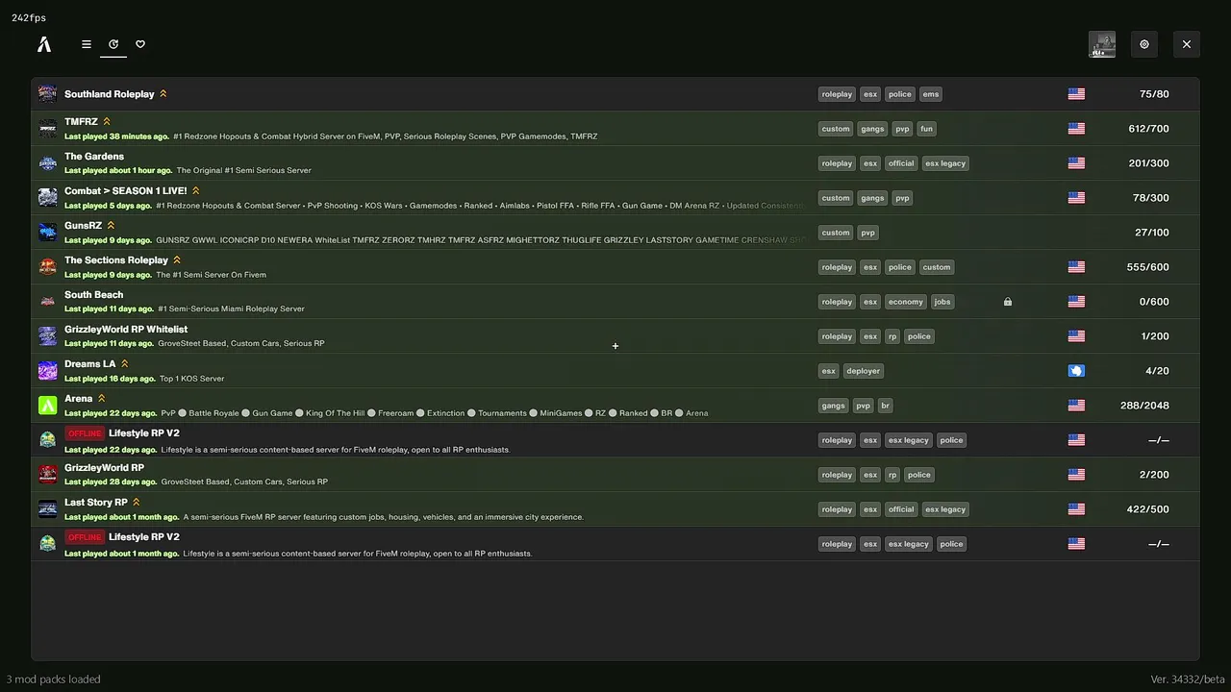The width and height of the screenshot is (1231, 692).
Task: Click the "612/700" player count
Action: [x=1148, y=129]
